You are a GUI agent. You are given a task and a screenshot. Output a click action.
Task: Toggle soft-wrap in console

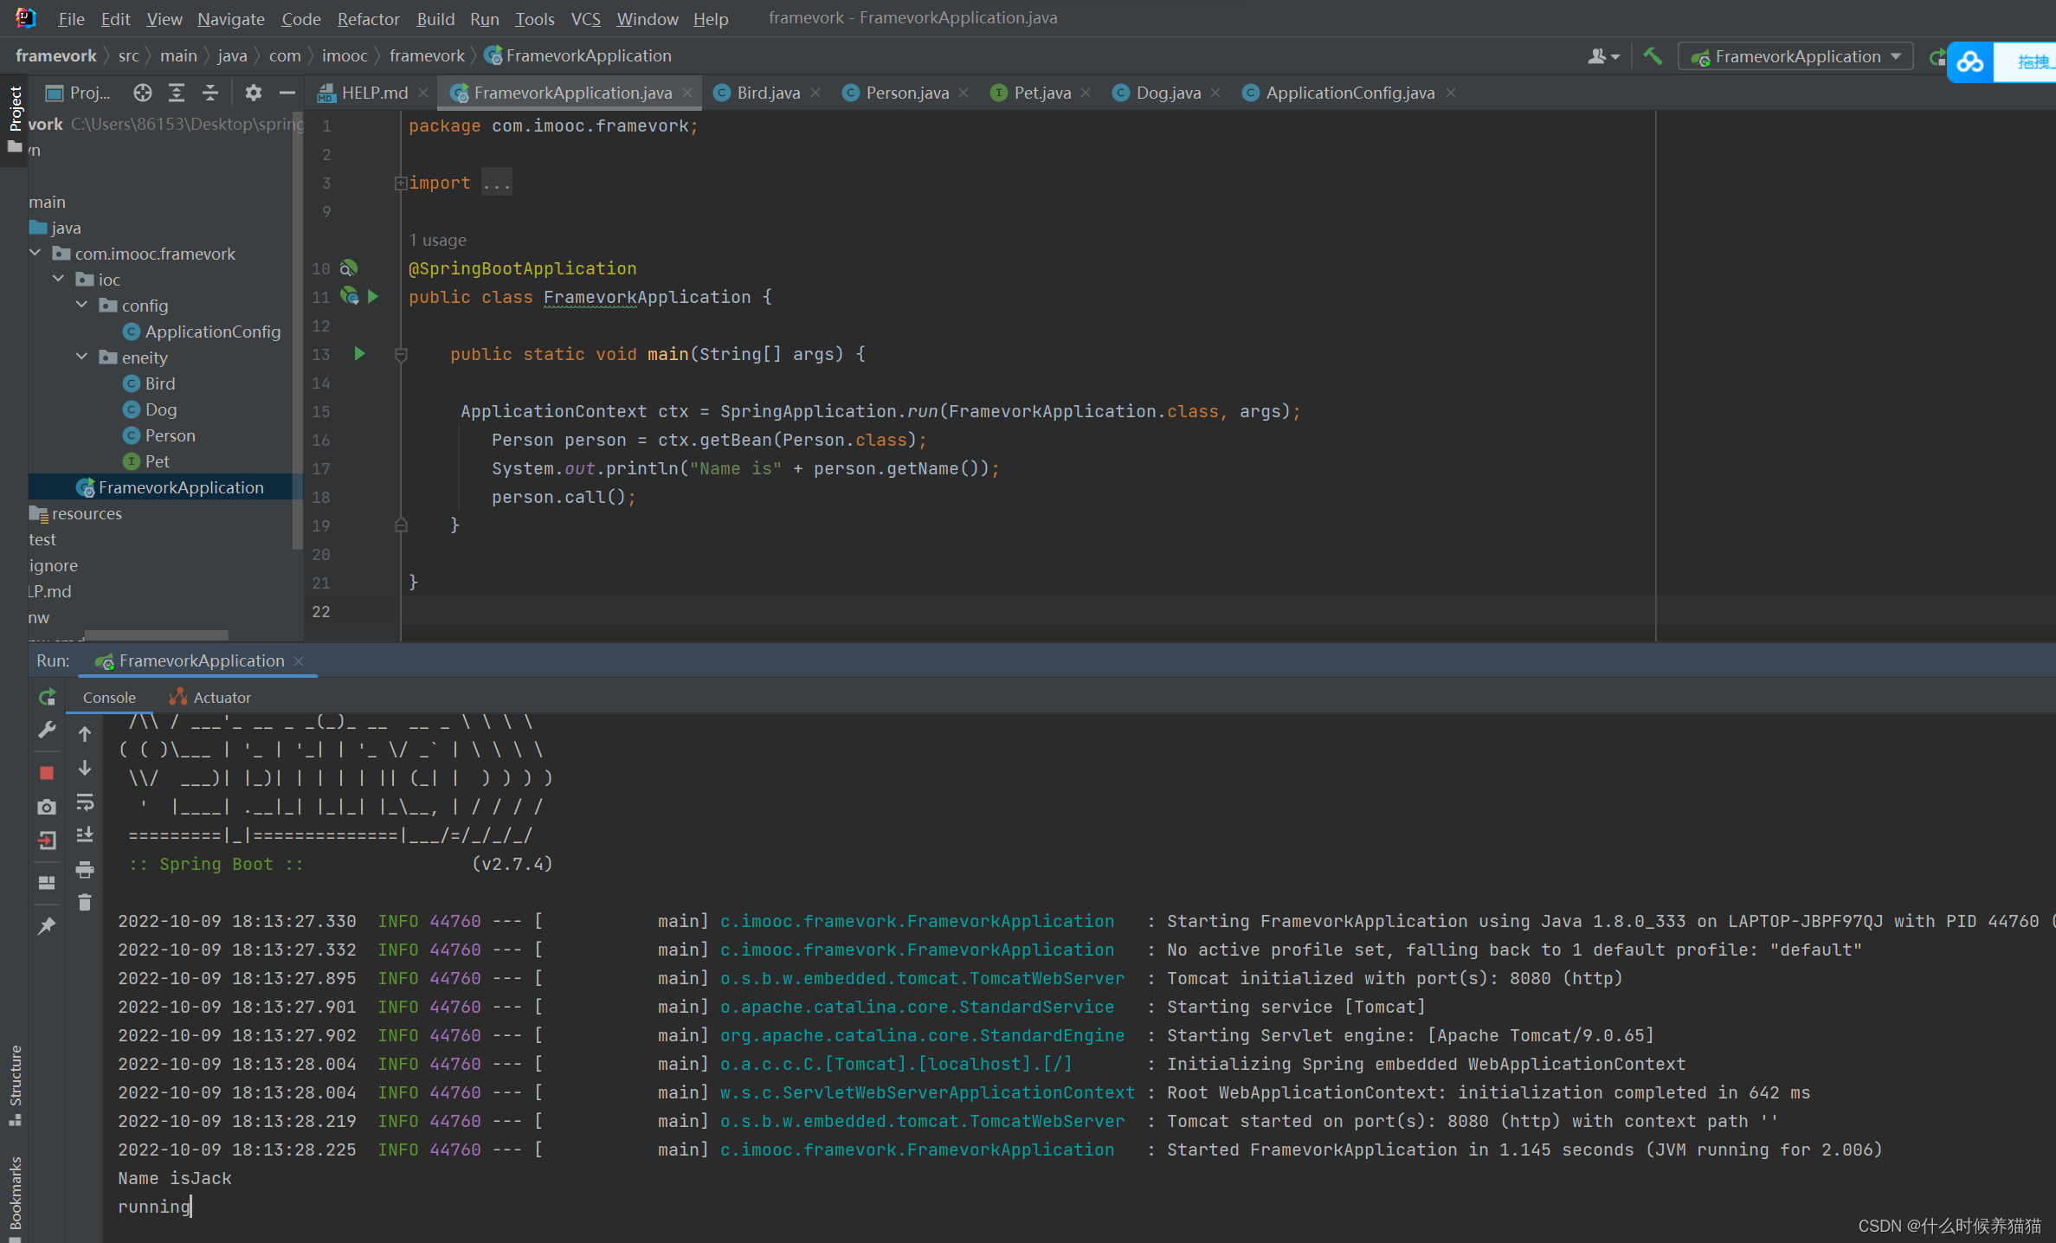(85, 802)
